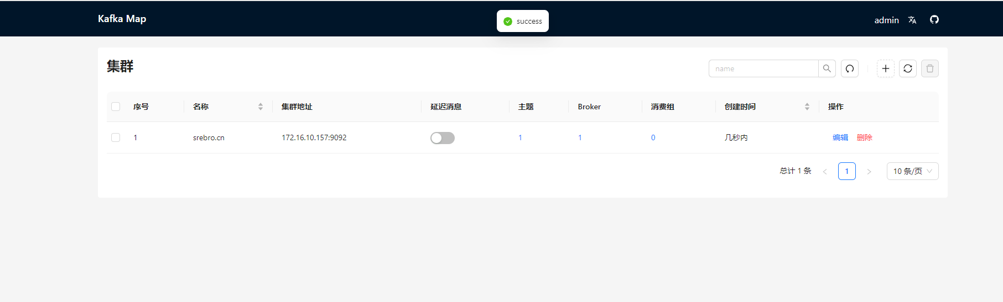This screenshot has height=302, width=1003.
Task: Open the 10 条/页 page size dropdown
Action: point(912,171)
